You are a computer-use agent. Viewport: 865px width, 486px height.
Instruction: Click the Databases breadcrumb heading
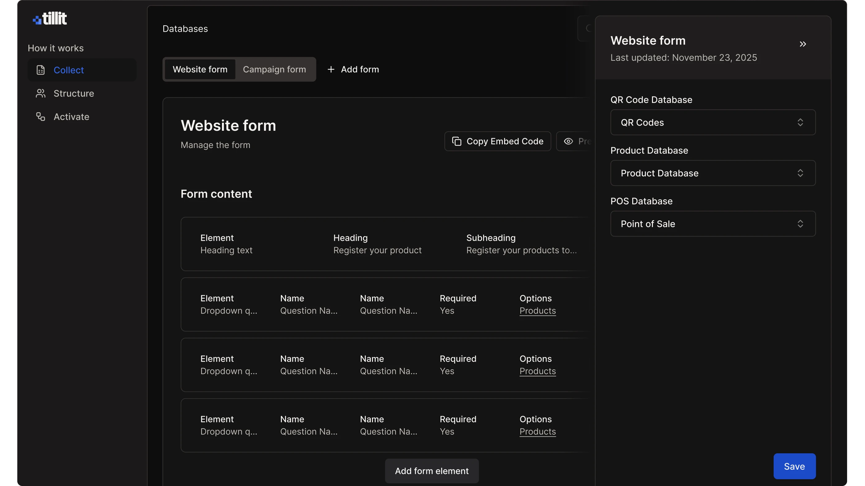(185, 29)
